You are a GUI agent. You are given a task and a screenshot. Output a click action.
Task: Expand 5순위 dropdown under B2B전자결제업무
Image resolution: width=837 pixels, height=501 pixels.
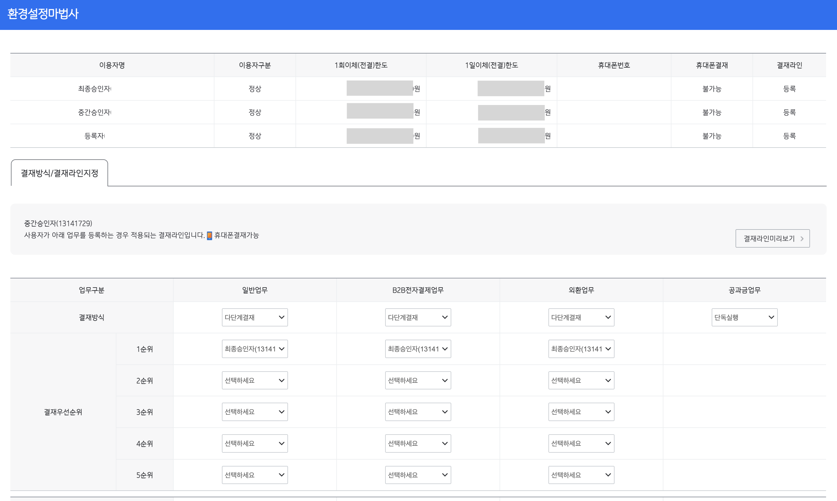(x=418, y=475)
